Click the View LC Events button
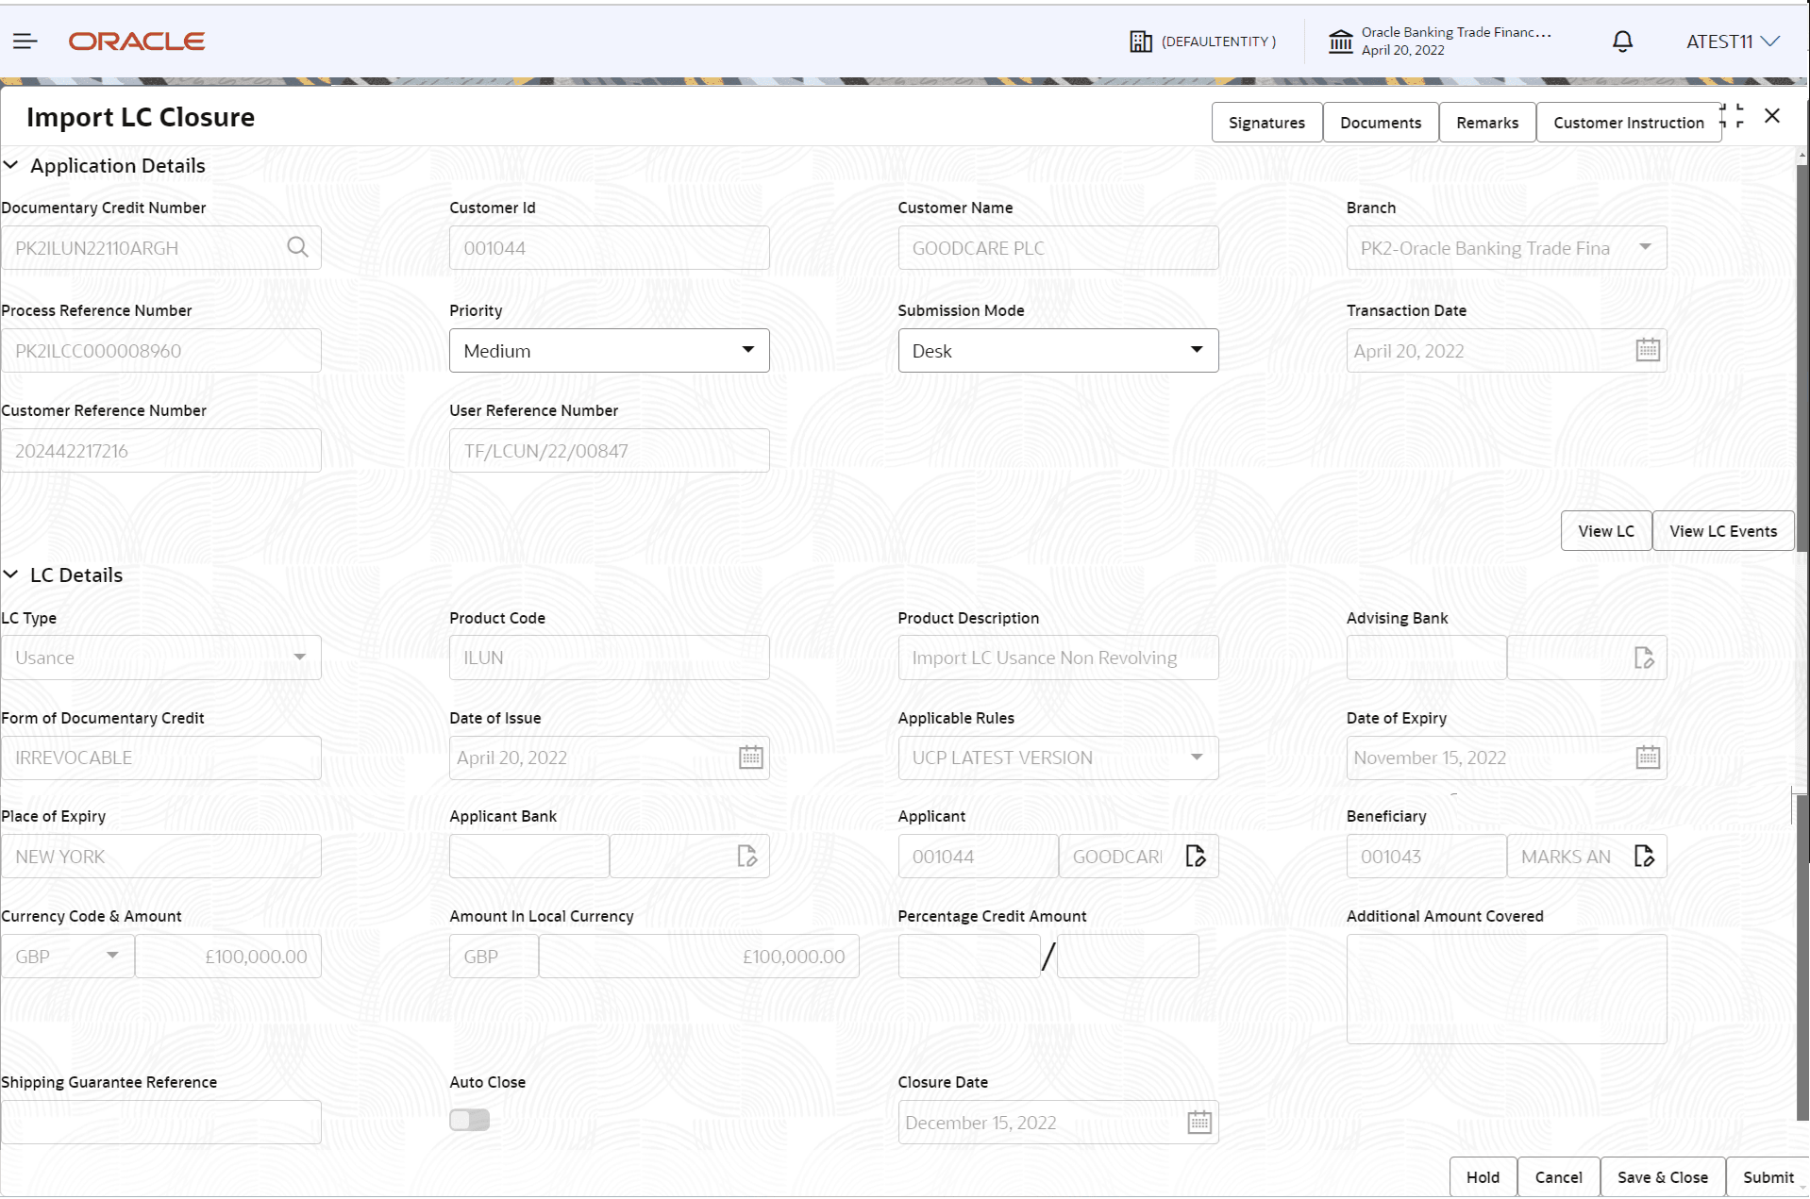This screenshot has width=1810, height=1199. 1722,530
